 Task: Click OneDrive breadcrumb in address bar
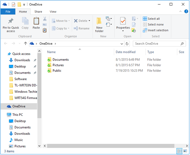[x=46, y=44]
